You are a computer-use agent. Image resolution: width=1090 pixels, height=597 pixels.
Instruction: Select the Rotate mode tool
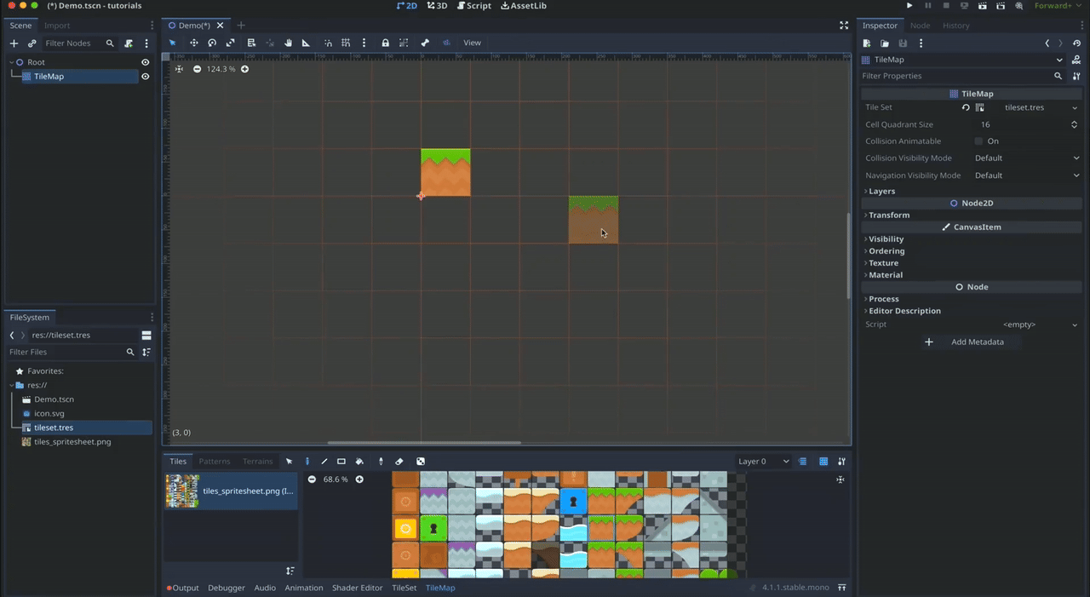point(212,43)
